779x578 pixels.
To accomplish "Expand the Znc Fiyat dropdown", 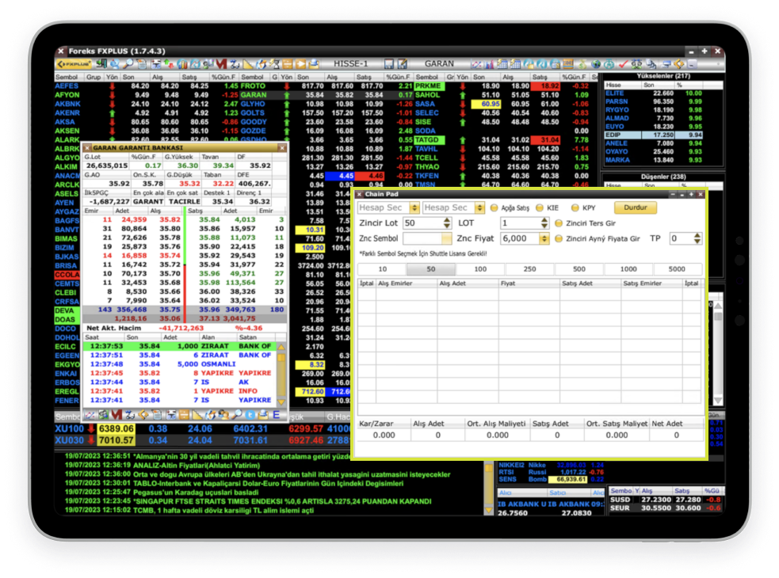I will click(544, 238).
